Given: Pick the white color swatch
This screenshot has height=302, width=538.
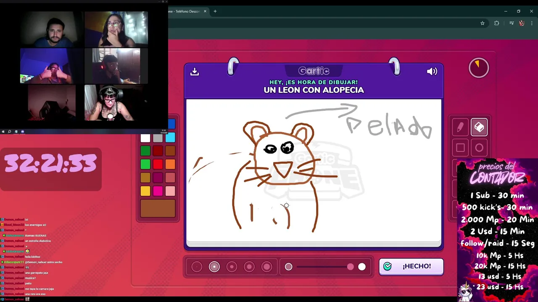Looking at the screenshot, I should tap(145, 138).
